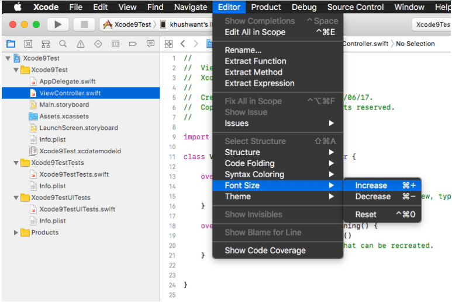Show the Source Control navigator icon
The height and width of the screenshot is (302, 452).
pos(28,44)
